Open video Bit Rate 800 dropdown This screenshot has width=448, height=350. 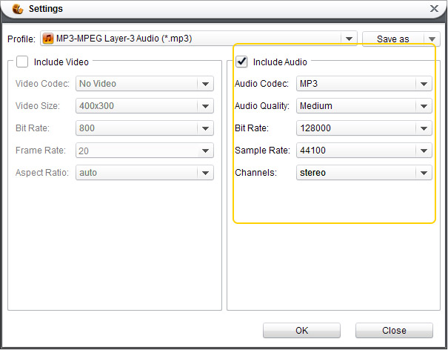pos(144,128)
